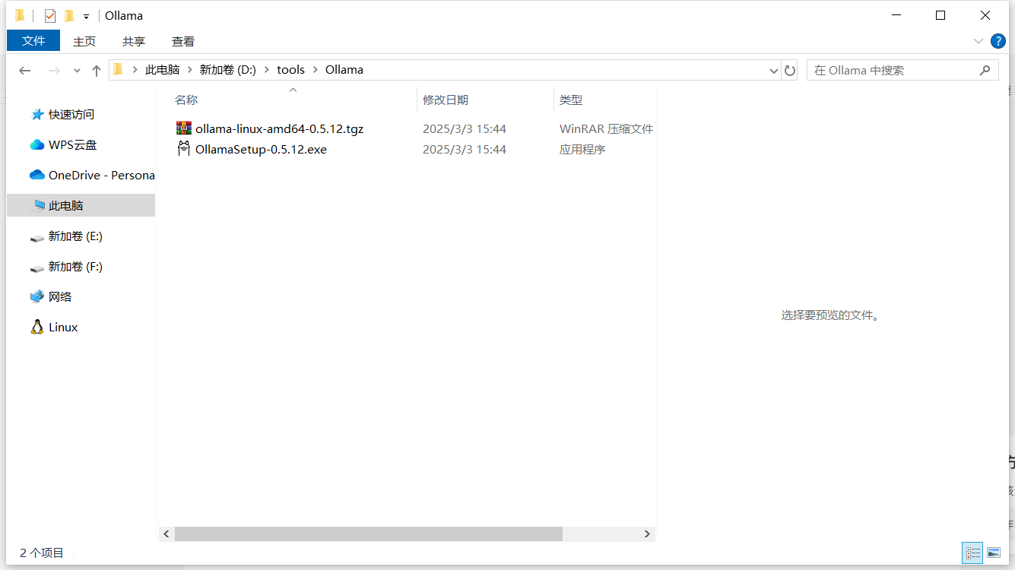This screenshot has height=570, width=1015.
Task: Click 新加卷 (D:) in the breadcrumb
Action: [x=227, y=69]
